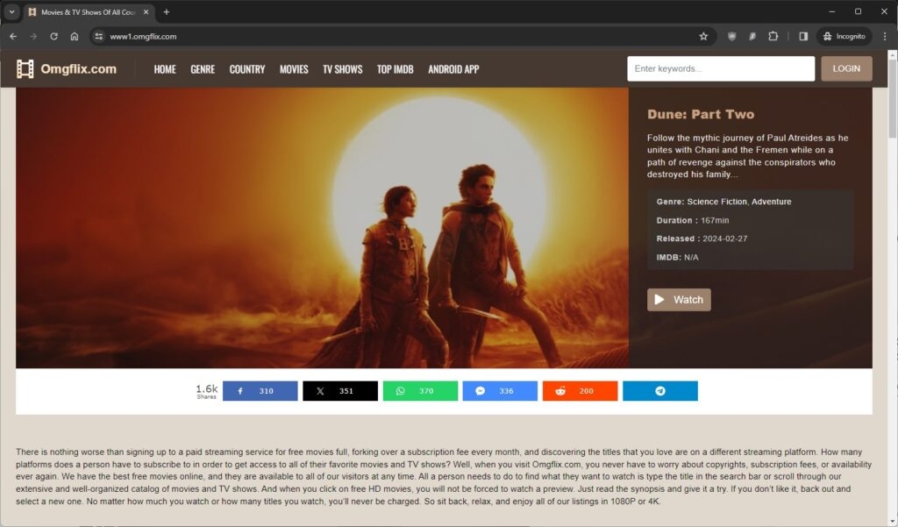898x527 pixels.
Task: Open a new browser tab
Action: click(x=167, y=11)
